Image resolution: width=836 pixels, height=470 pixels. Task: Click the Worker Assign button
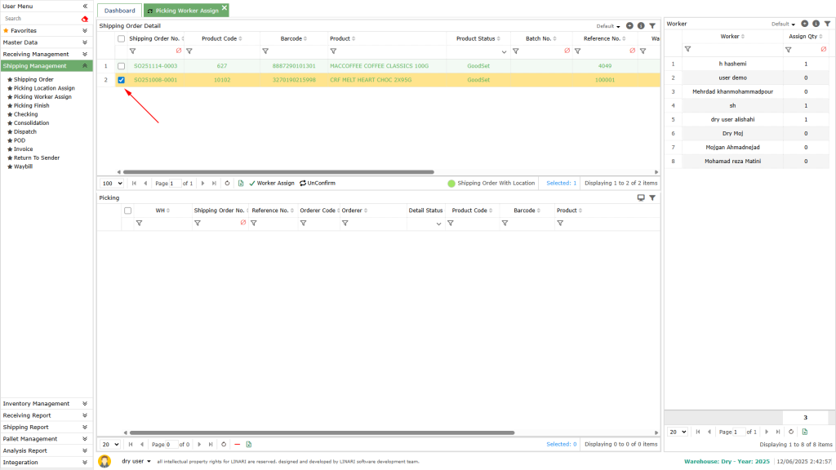click(271, 184)
